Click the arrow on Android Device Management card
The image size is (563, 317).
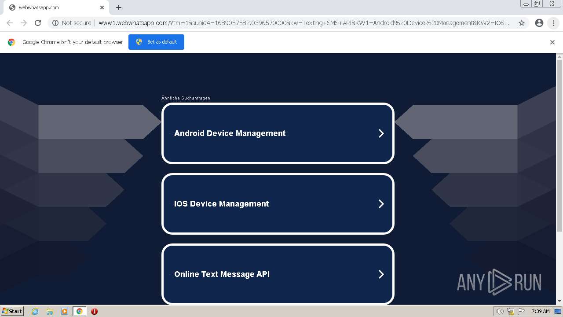381,133
